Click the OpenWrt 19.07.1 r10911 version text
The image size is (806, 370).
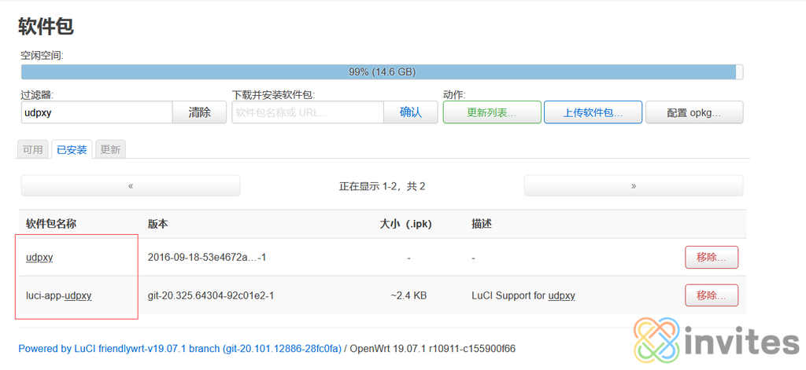pyautogui.click(x=433, y=349)
